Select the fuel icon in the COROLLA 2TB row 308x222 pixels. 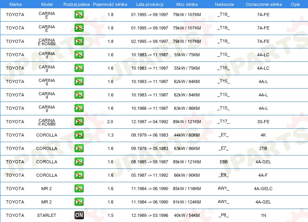(79, 148)
